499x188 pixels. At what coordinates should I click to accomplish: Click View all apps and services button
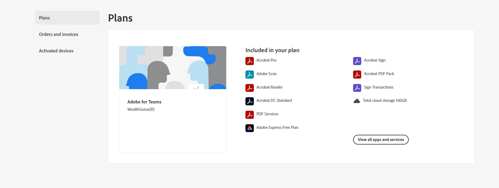tap(381, 140)
